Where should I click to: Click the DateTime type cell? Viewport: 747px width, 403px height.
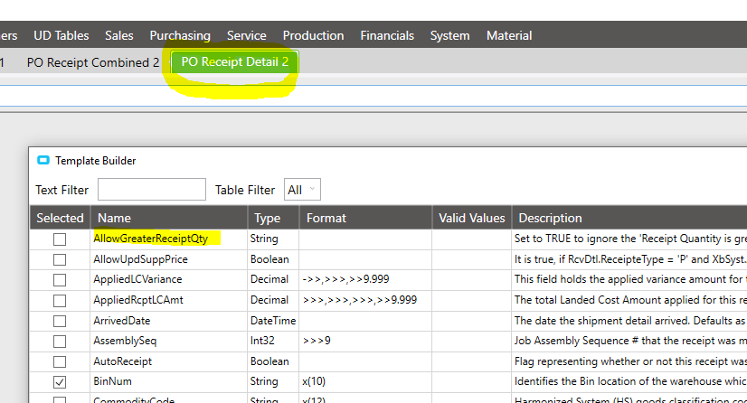(x=273, y=321)
